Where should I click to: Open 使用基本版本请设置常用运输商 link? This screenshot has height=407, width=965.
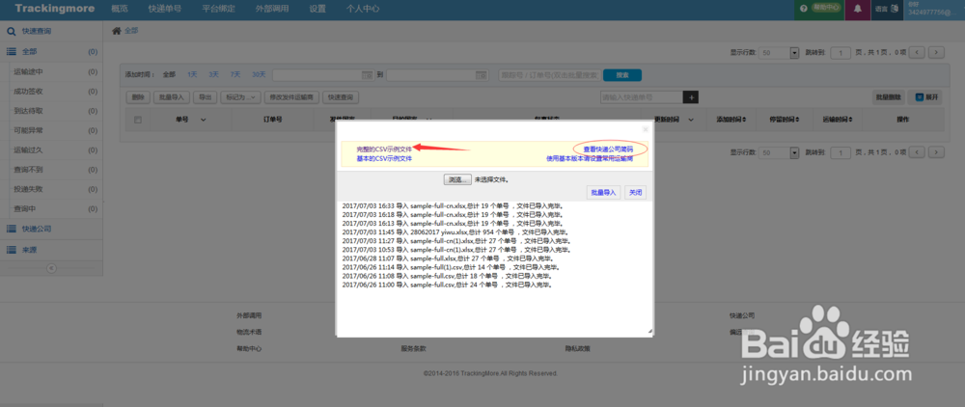click(590, 158)
